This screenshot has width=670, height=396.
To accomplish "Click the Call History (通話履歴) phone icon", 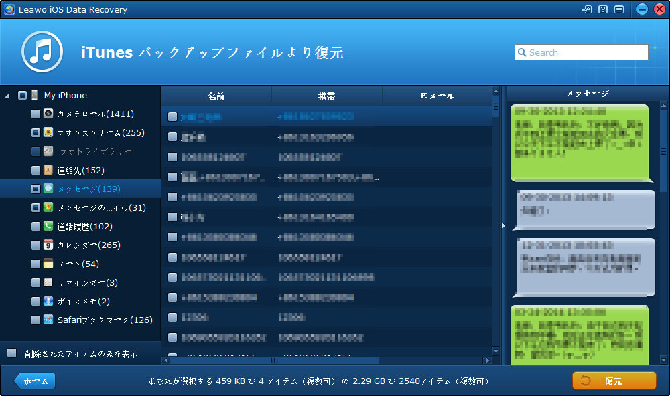I will coord(48,226).
